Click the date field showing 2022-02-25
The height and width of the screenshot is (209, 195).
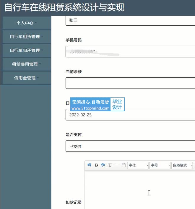130,115
